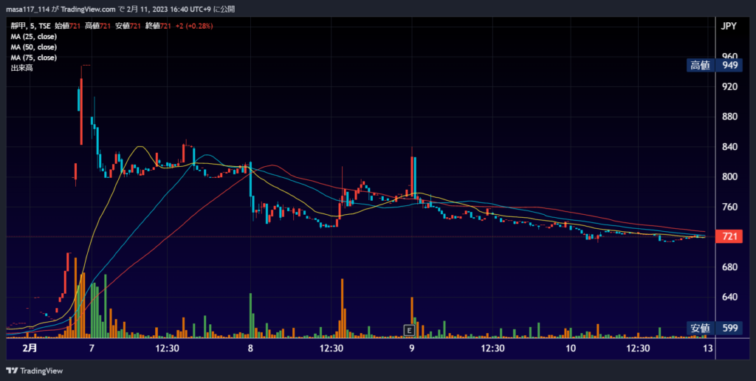Click the TradingView.com text in header
Viewport: 756px width, 381px height.
89,9
